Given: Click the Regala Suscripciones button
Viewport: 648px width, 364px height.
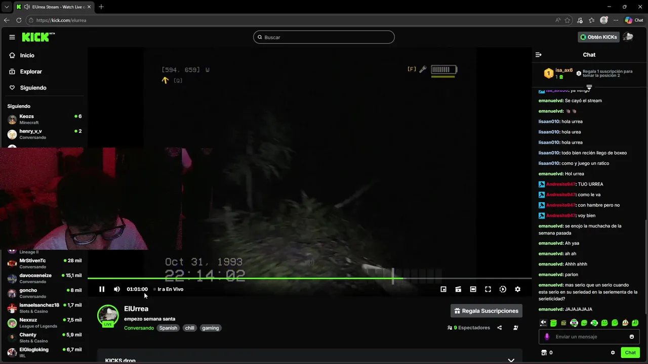Looking at the screenshot, I should 486,311.
